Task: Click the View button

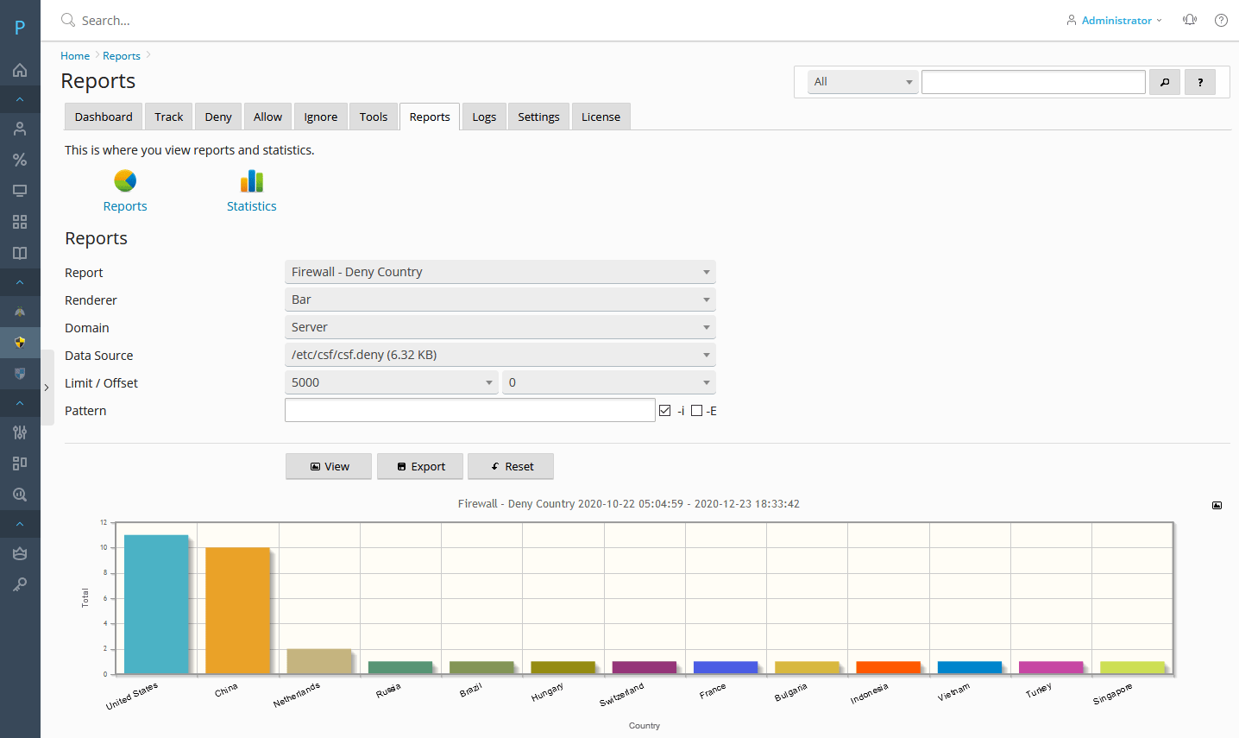Action: click(x=329, y=466)
